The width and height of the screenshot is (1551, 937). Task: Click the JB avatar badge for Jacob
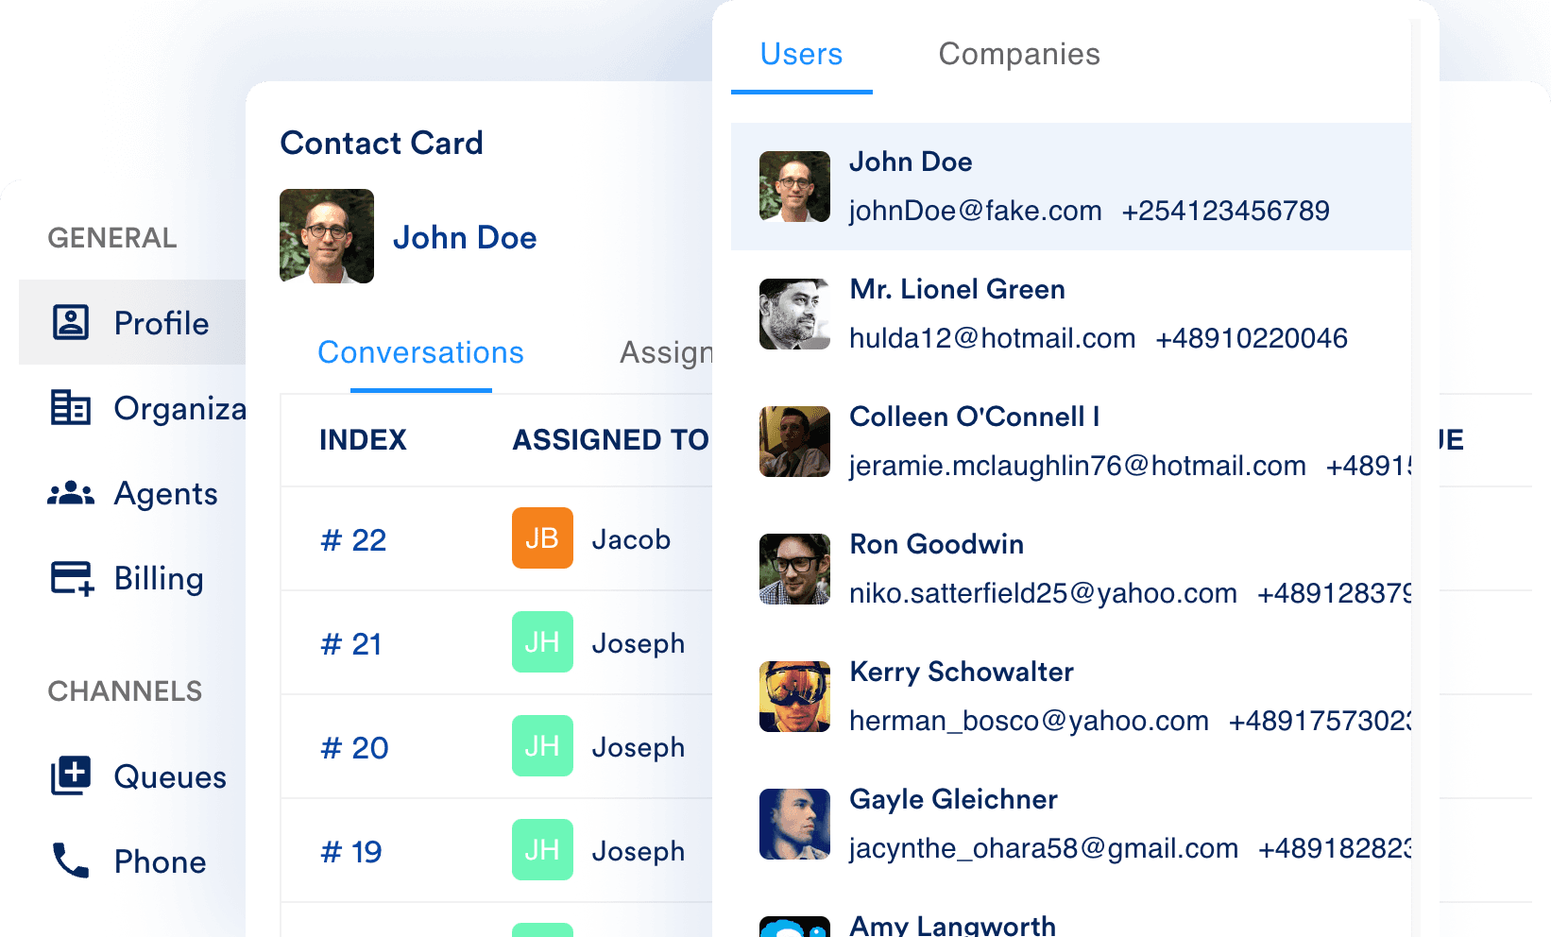click(542, 538)
